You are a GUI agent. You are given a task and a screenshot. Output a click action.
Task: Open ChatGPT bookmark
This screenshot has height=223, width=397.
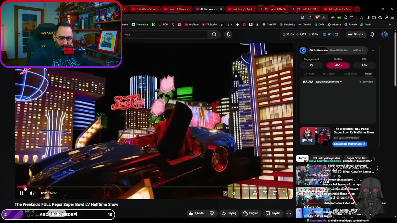coord(269,24)
